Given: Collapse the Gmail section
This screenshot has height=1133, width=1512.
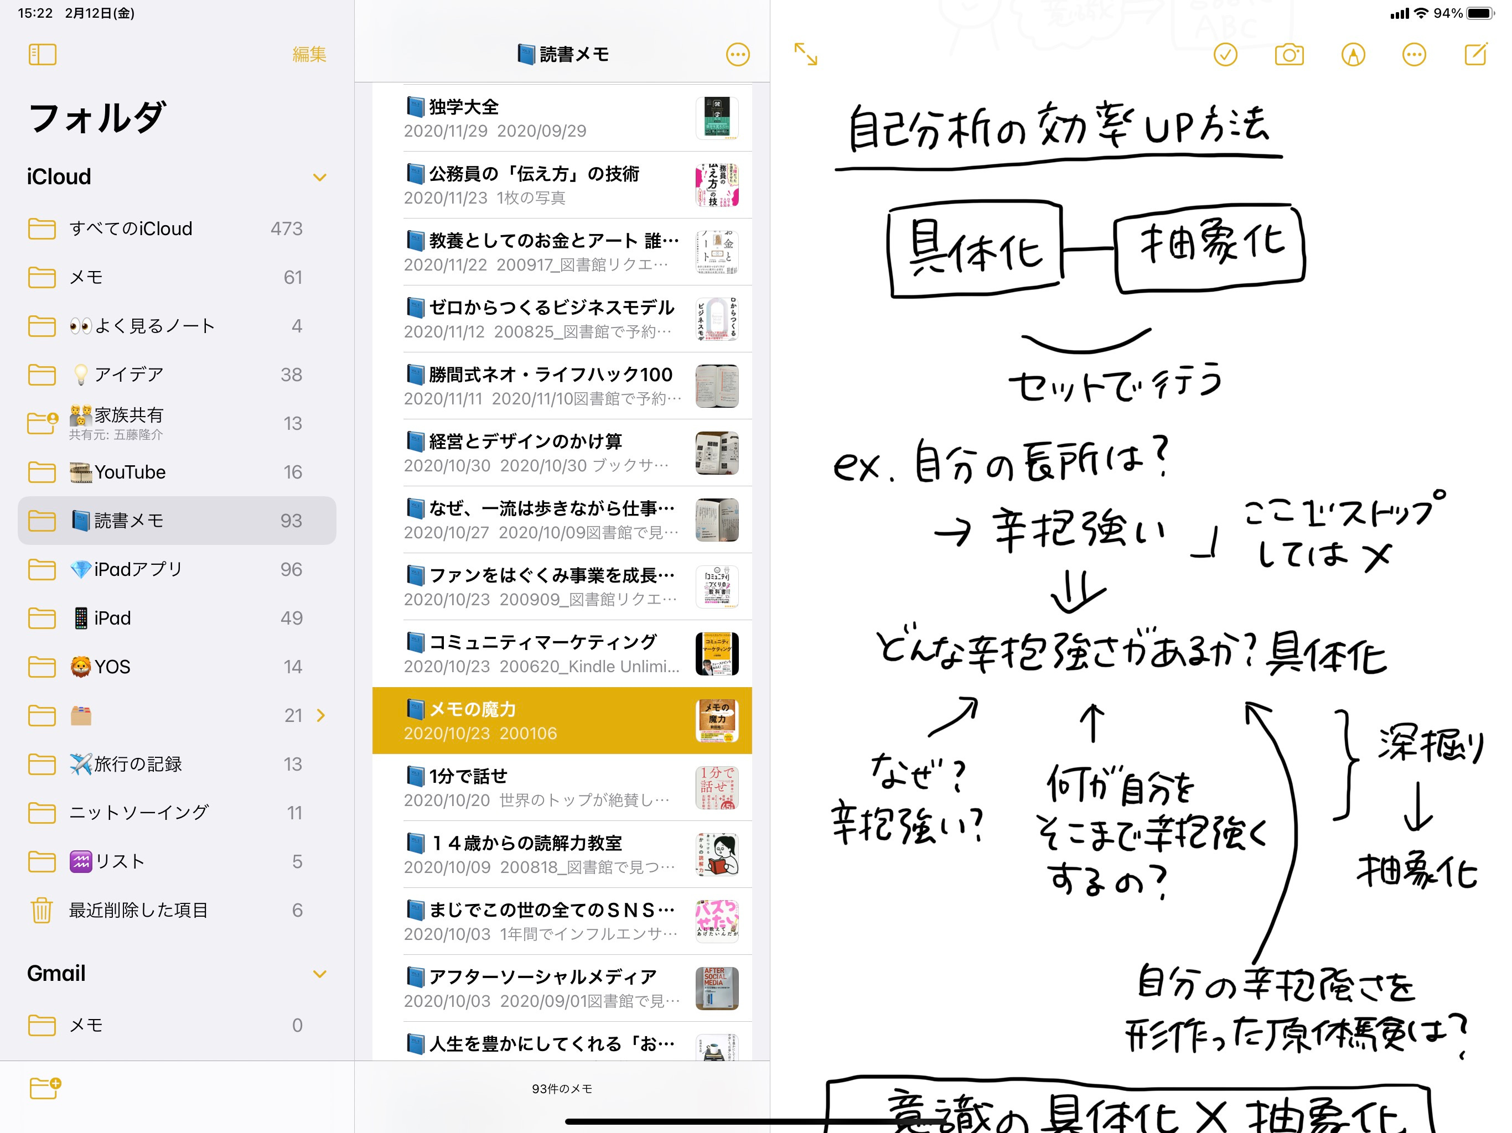Looking at the screenshot, I should [319, 974].
